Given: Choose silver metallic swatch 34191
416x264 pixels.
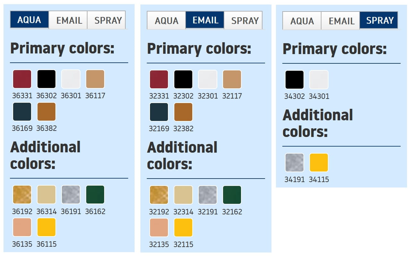Looking at the screenshot, I should pyautogui.click(x=295, y=163).
